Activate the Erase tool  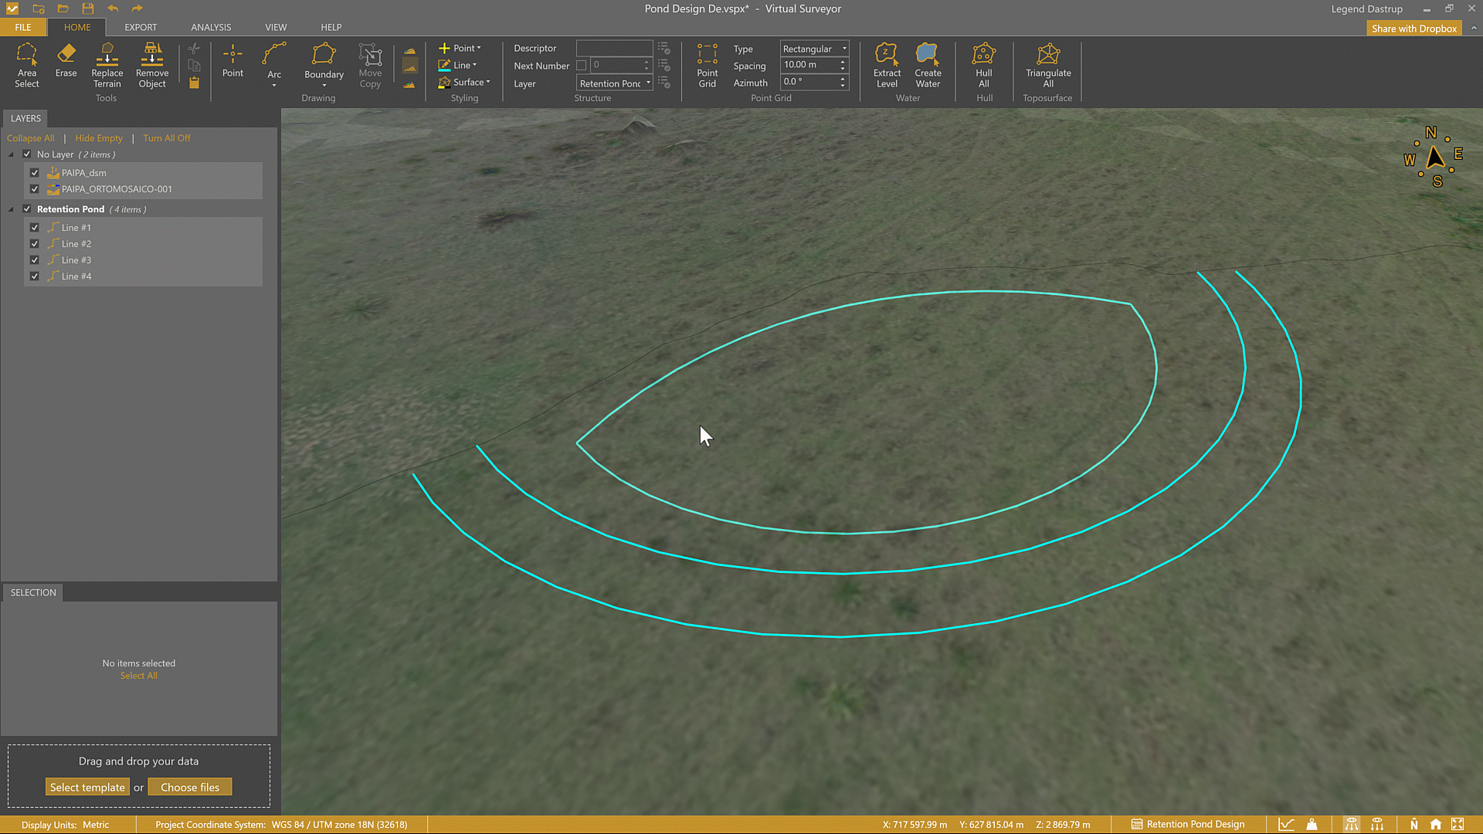pos(66,61)
